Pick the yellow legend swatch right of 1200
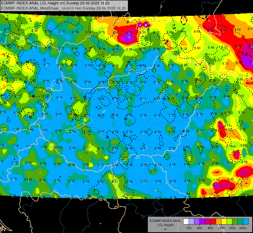 [x=224, y=222]
